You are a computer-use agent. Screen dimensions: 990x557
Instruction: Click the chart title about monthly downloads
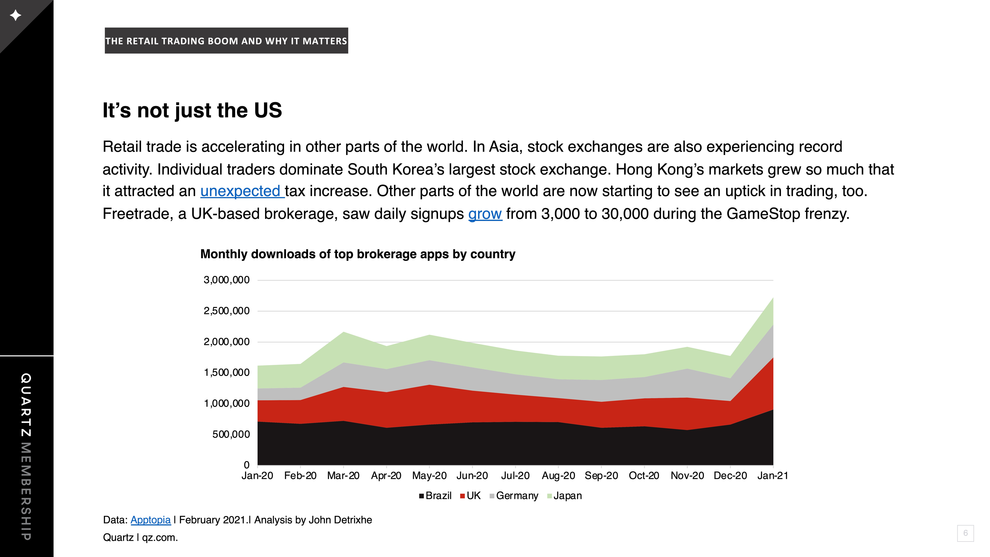(x=358, y=254)
